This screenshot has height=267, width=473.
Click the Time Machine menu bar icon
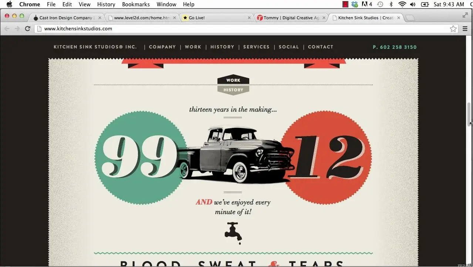pyautogui.click(x=380, y=4)
